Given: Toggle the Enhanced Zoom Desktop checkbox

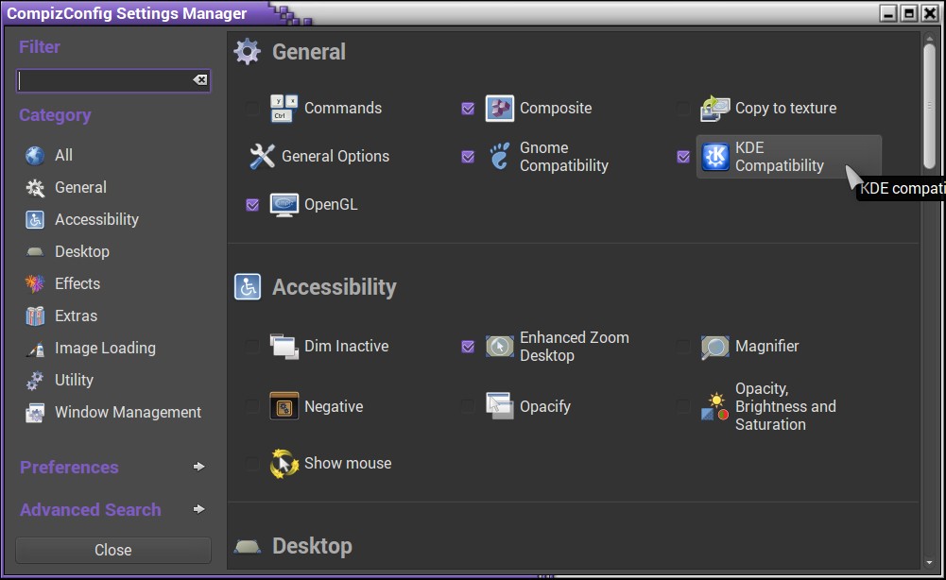Looking at the screenshot, I should coord(468,347).
